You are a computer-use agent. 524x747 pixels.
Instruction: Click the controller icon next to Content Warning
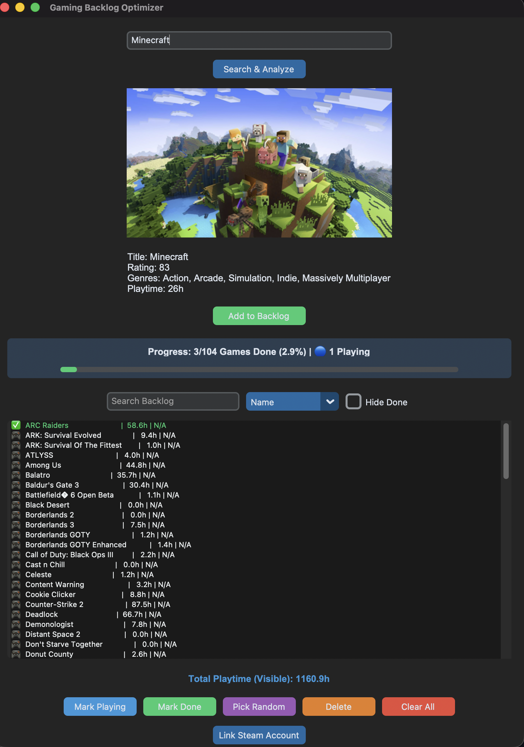pyautogui.click(x=16, y=584)
